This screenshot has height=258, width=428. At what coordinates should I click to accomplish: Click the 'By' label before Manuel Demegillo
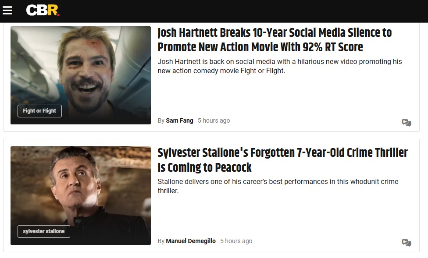click(x=161, y=241)
